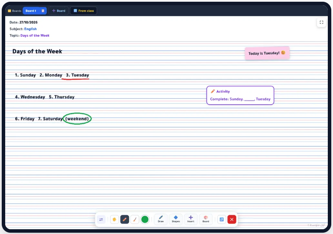Click the pink Today is Tuesday sticky note
Screen dimensions: 333x234
tap(267, 53)
